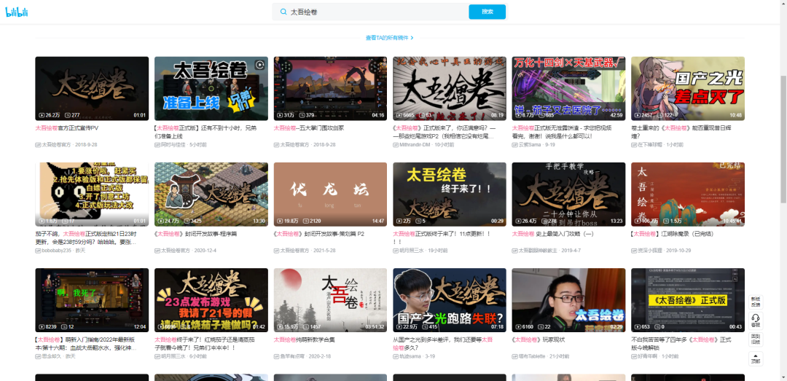Open the 国产之光差点灭了 thumbnail
This screenshot has width=787, height=381.
click(x=688, y=88)
